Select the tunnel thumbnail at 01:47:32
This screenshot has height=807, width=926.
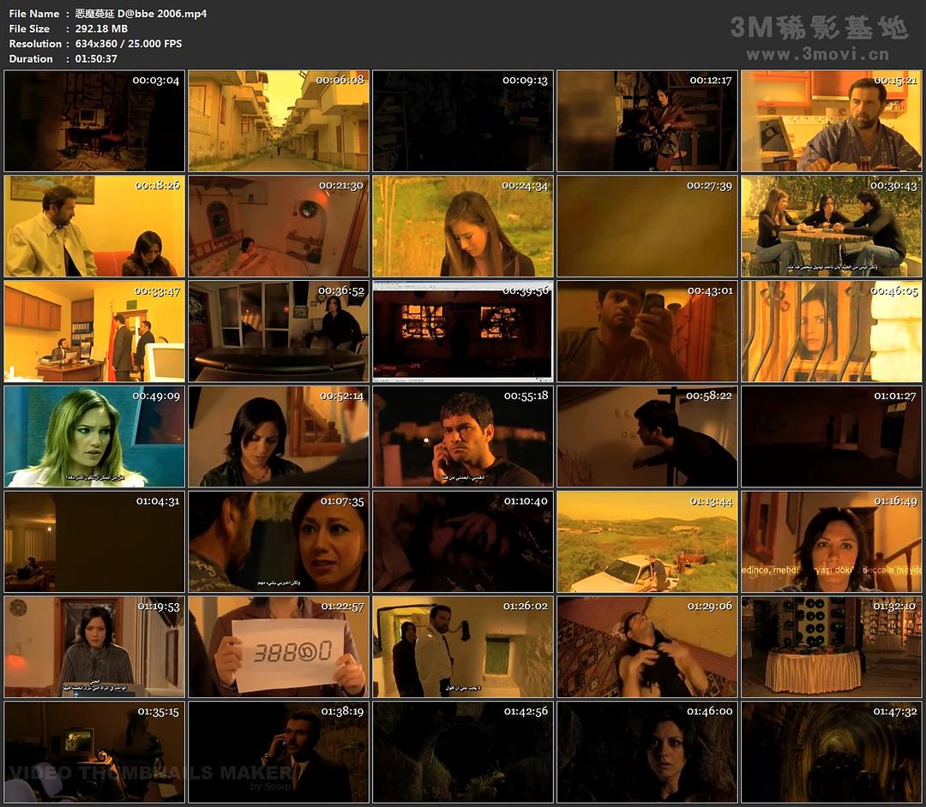coord(831,751)
